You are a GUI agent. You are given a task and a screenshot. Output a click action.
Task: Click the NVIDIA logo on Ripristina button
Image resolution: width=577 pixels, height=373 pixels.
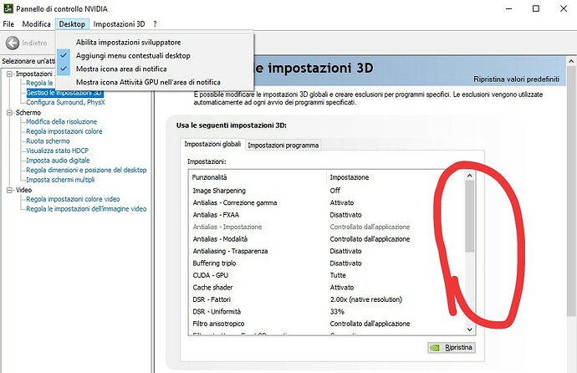coord(436,347)
